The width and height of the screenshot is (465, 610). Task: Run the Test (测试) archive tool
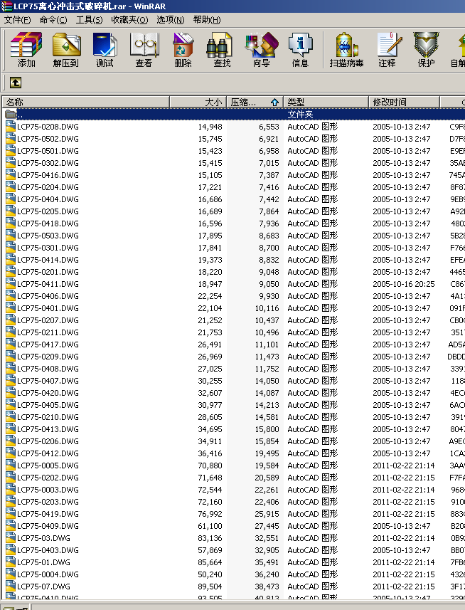point(105,50)
